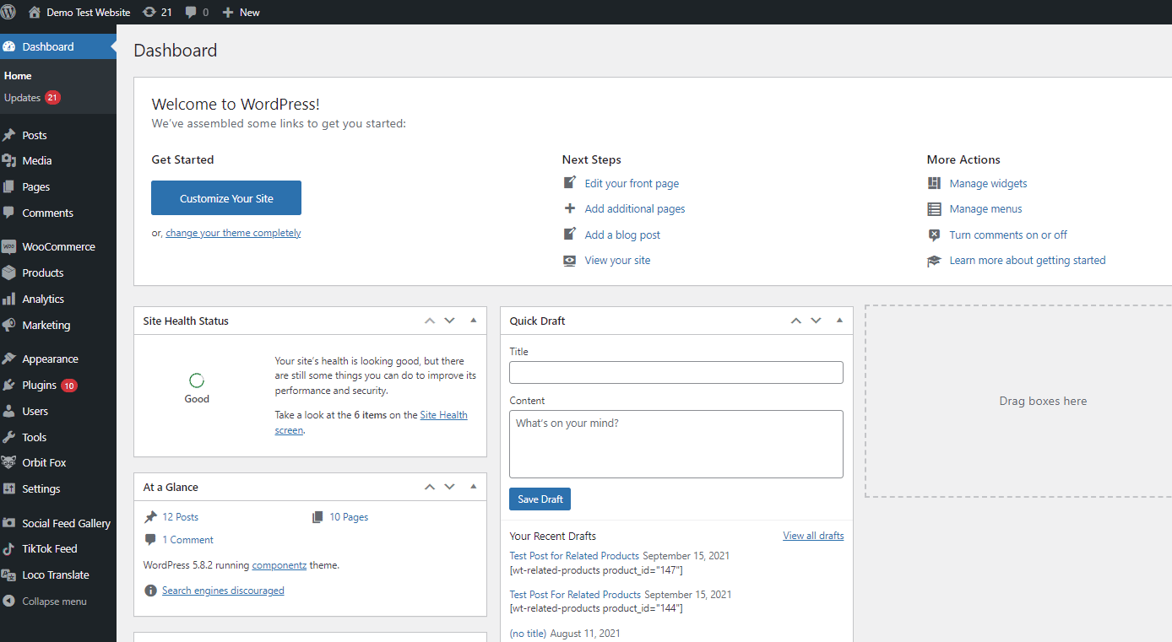
Task: Click the updates icon showing 21
Action: pyautogui.click(x=149, y=12)
